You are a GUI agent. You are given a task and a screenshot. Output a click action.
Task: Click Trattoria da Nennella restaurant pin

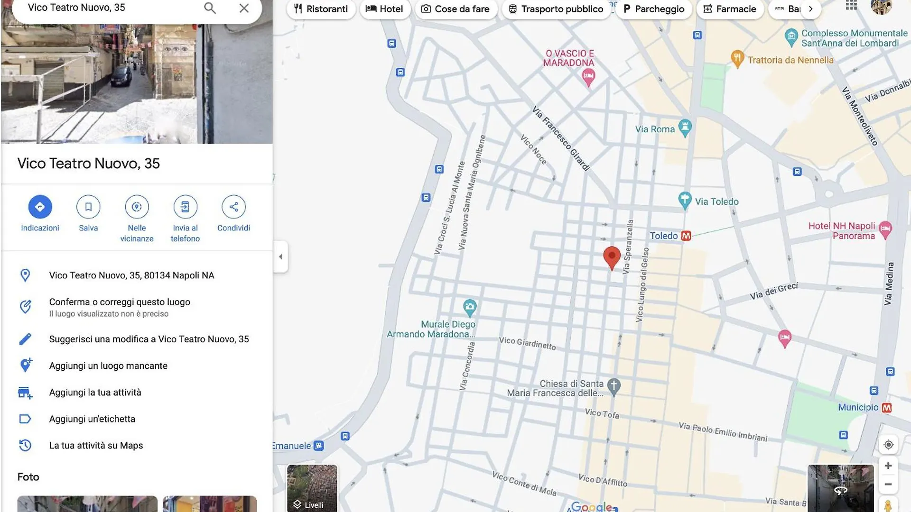click(737, 59)
